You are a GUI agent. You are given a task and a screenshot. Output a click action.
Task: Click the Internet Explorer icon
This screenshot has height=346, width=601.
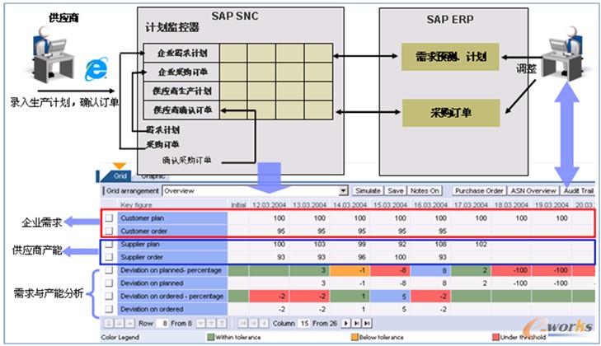click(x=96, y=68)
